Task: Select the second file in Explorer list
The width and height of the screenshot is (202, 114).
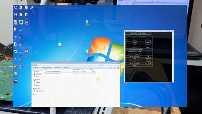Action: (x=70, y=73)
